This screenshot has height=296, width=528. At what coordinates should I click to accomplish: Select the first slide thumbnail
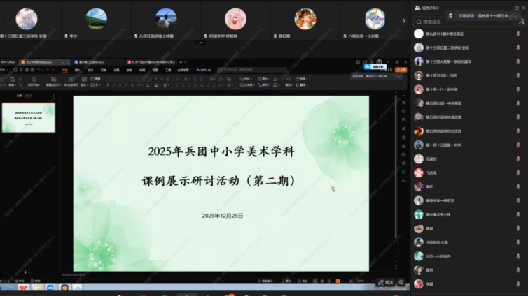(29, 118)
